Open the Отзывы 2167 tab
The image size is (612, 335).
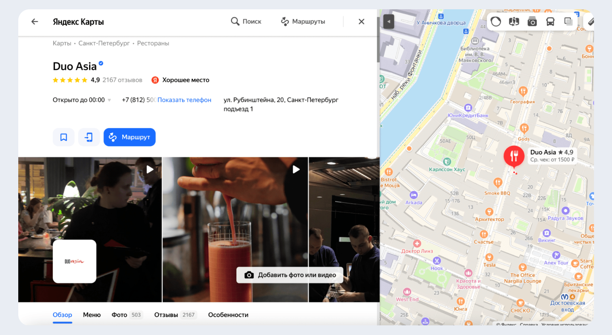point(175,315)
